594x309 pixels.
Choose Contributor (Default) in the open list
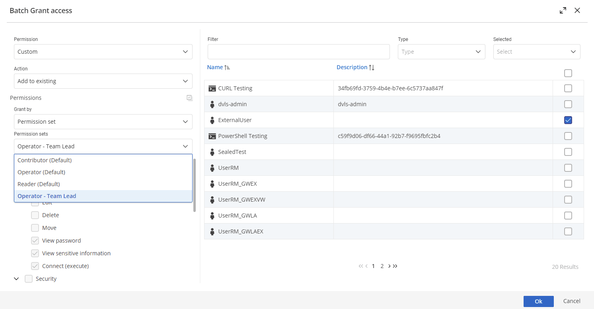[45, 160]
